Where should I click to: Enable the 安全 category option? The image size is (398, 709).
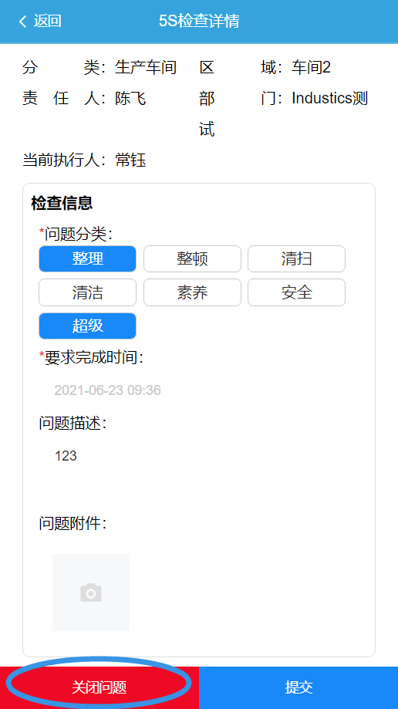click(x=296, y=292)
